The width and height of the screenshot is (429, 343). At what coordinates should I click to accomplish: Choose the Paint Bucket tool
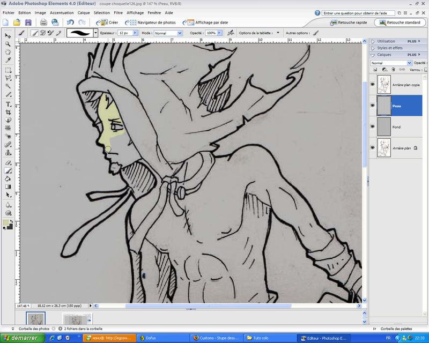pos(8,178)
